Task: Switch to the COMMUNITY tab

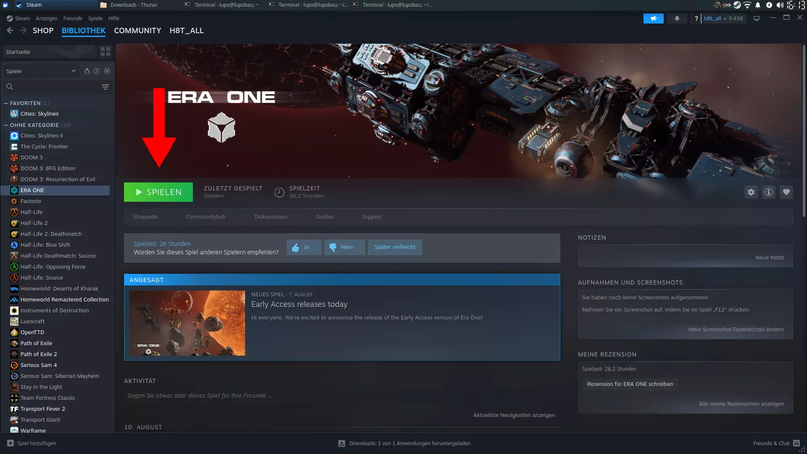Action: tap(137, 31)
